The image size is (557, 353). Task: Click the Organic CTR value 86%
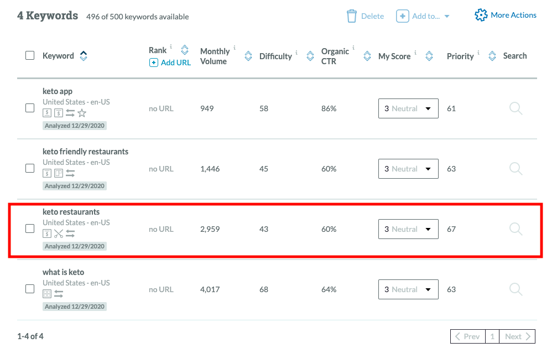click(329, 109)
